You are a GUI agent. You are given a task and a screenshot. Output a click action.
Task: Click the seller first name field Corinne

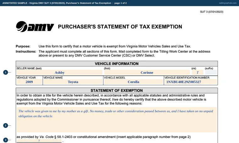[147, 72]
